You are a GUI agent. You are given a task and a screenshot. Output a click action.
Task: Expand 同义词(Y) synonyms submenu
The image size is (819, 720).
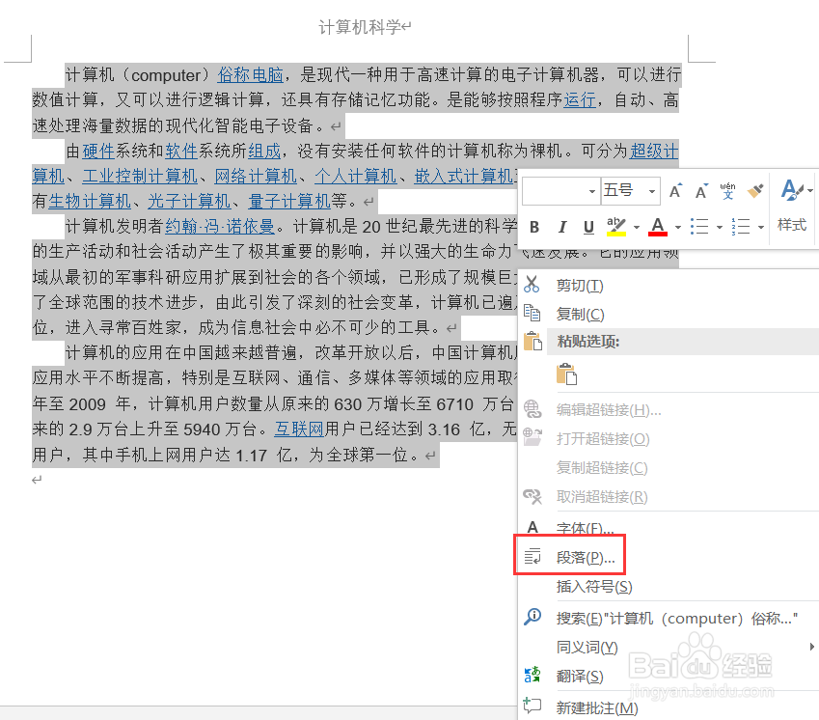click(x=587, y=648)
